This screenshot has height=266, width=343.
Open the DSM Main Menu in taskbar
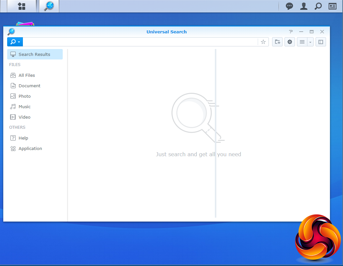[x=22, y=6]
